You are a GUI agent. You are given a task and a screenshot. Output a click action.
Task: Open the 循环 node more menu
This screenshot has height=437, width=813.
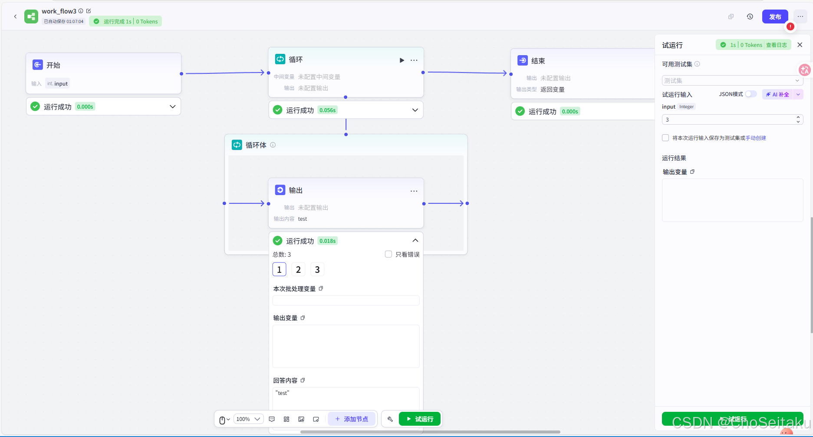pyautogui.click(x=414, y=60)
